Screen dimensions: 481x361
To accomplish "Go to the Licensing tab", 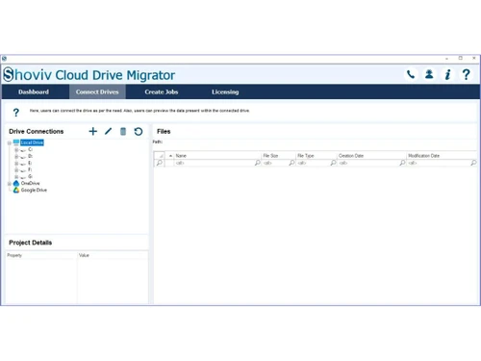I will point(225,91).
